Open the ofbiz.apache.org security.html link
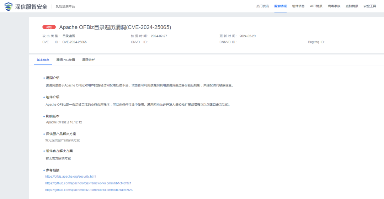Image resolution: width=384 pixels, height=199 pixels. point(71,177)
